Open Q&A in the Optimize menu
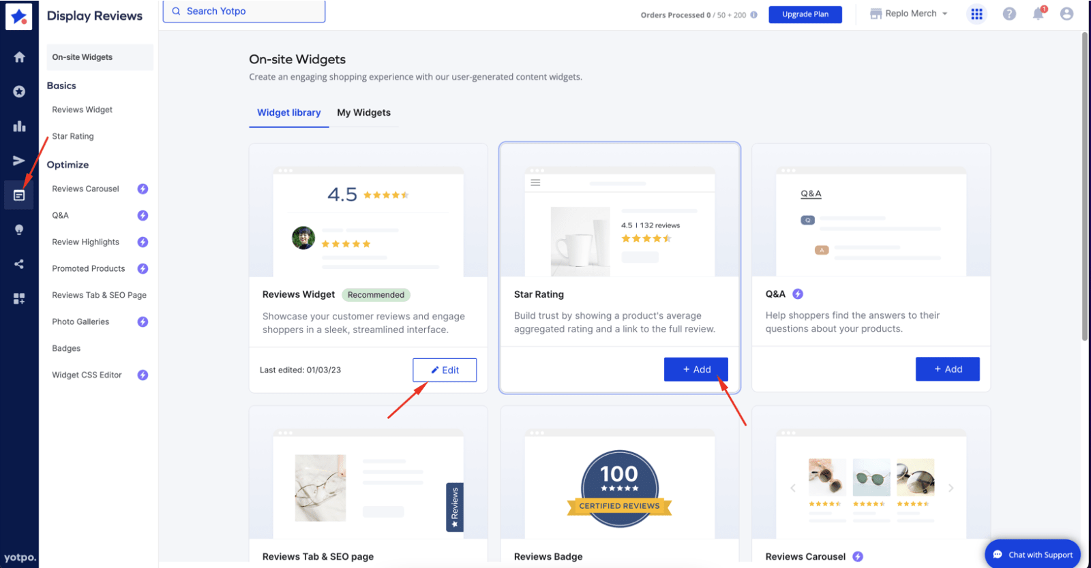 [60, 215]
